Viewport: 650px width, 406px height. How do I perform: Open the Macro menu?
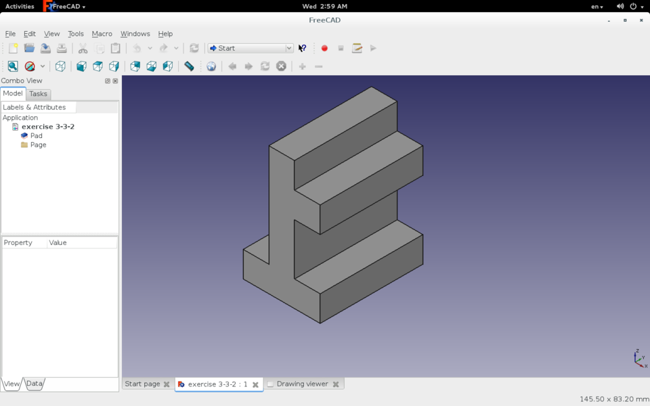click(x=102, y=33)
